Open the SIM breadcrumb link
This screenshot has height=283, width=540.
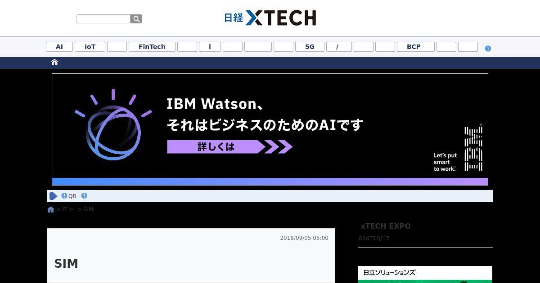[88, 209]
